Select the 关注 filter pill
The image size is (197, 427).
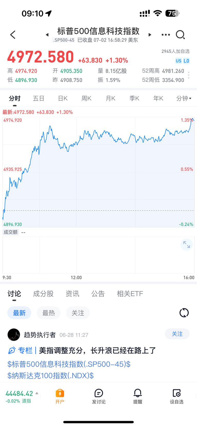click(78, 313)
